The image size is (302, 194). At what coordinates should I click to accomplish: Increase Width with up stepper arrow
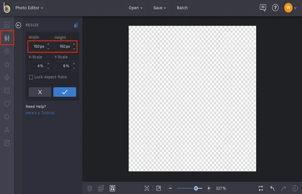pyautogui.click(x=48, y=44)
